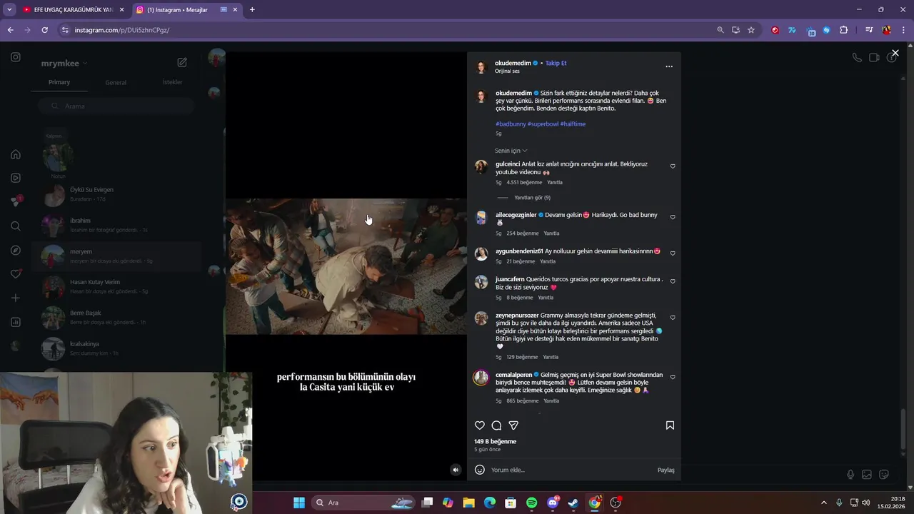Image resolution: width=914 pixels, height=514 pixels.
Task: Like juancafern's comment
Action: [673, 281]
